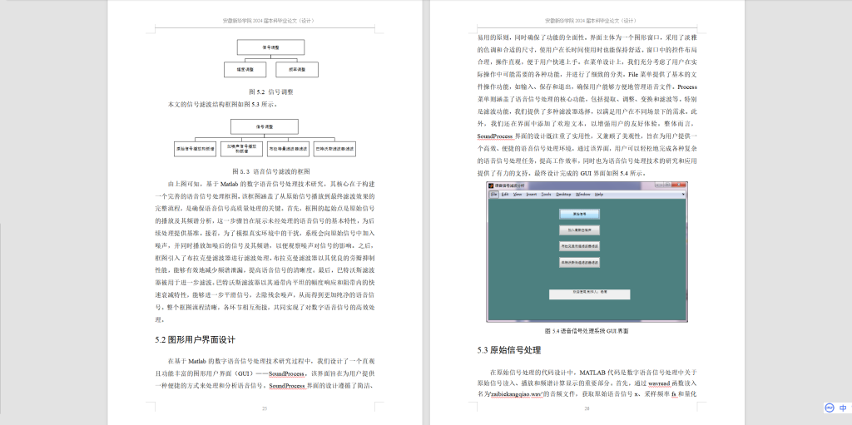Click page number 25 at the page bottom
Viewport: 852px width, 425px height.
click(x=265, y=408)
